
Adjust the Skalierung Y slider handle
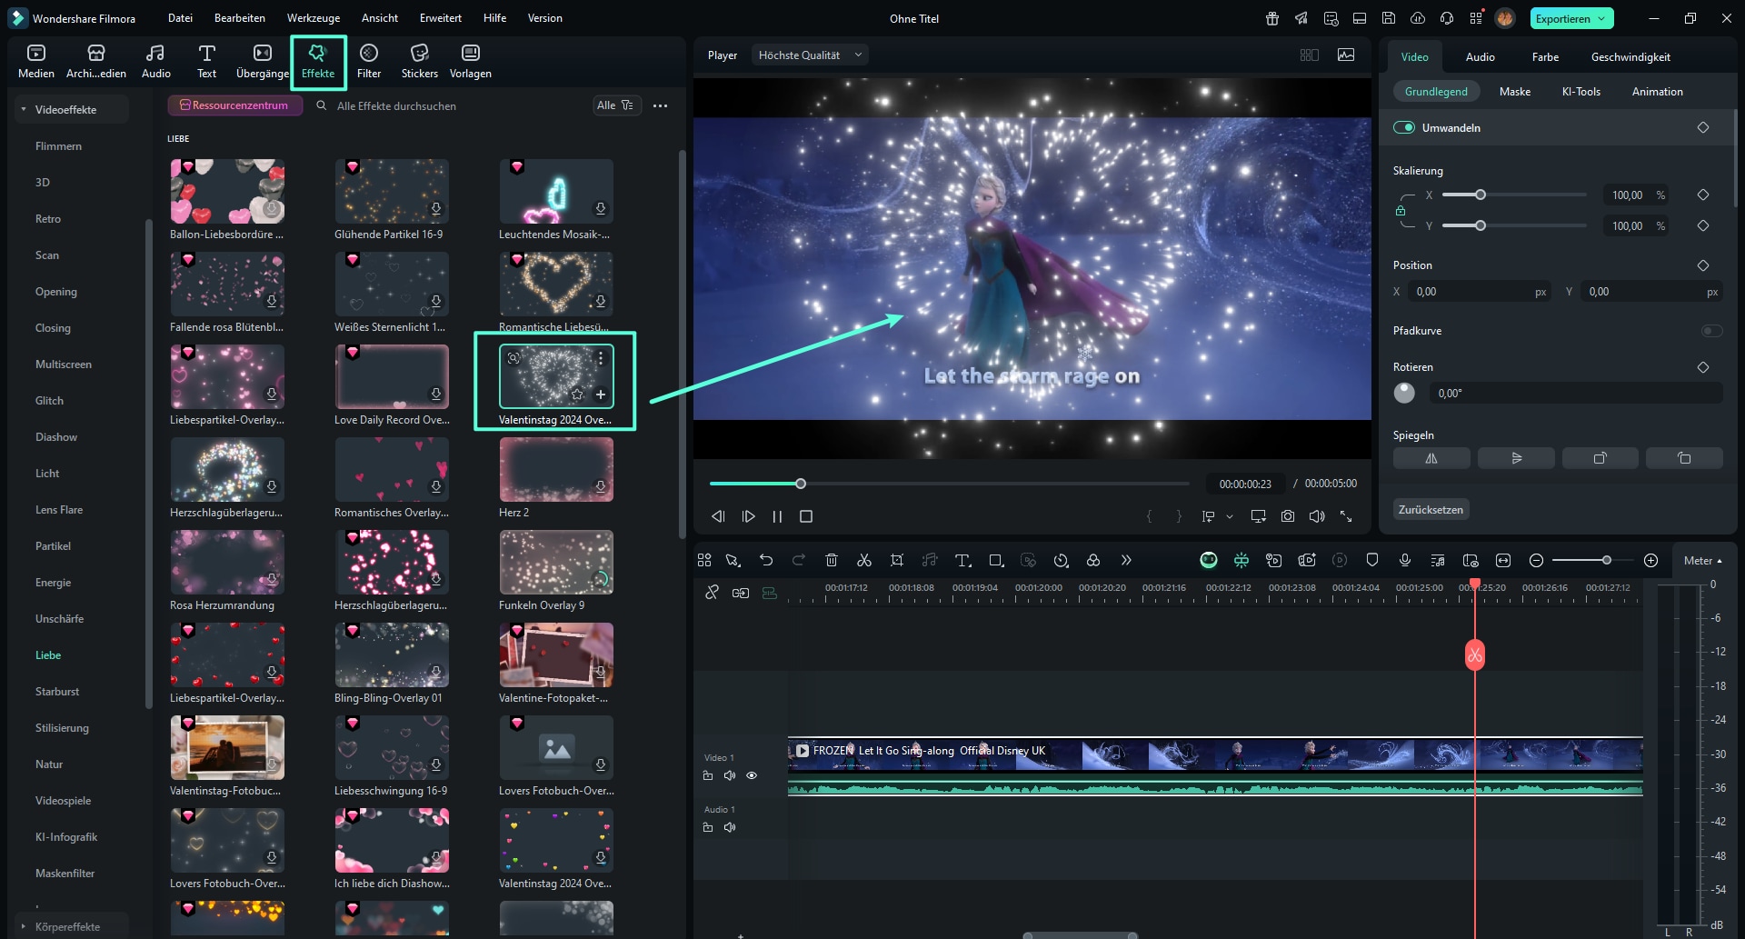(1480, 225)
